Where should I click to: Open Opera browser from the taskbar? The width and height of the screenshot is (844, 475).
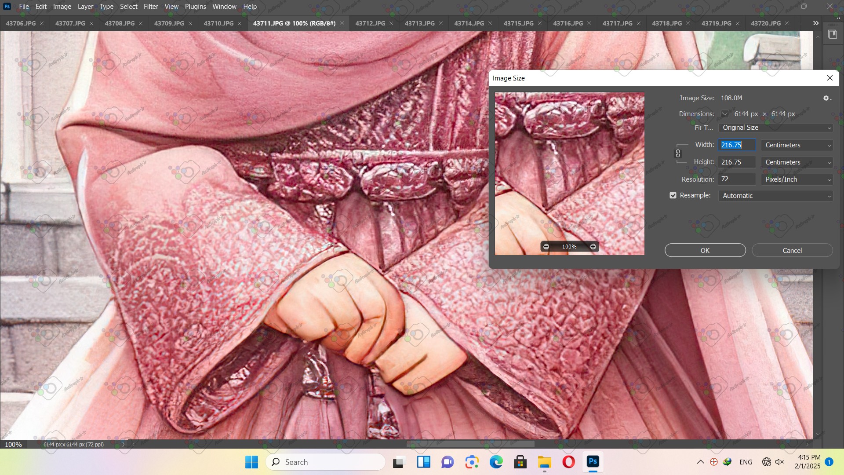[x=569, y=462]
